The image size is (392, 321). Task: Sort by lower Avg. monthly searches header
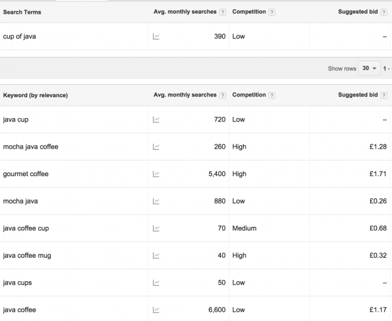click(185, 95)
